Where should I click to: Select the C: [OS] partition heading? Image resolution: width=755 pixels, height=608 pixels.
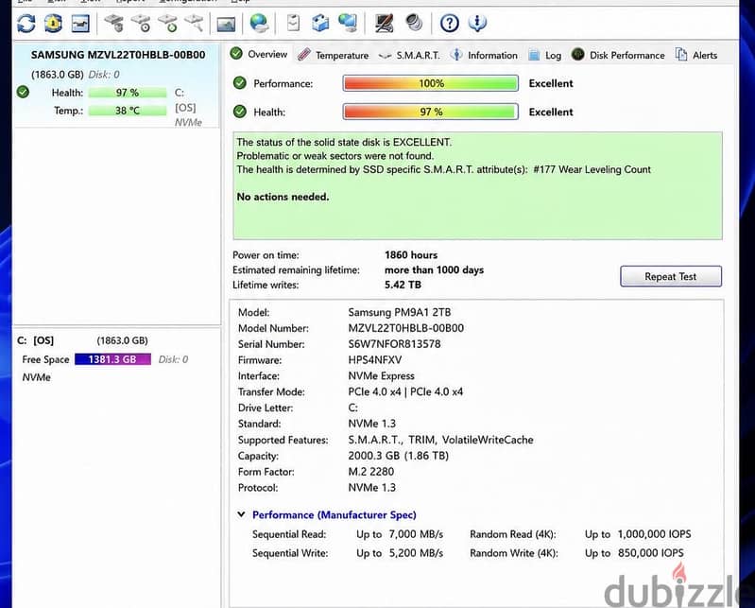coord(36,340)
